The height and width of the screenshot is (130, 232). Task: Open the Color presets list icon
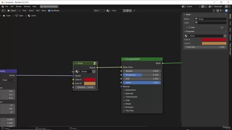pyautogui.click(x=222, y=27)
